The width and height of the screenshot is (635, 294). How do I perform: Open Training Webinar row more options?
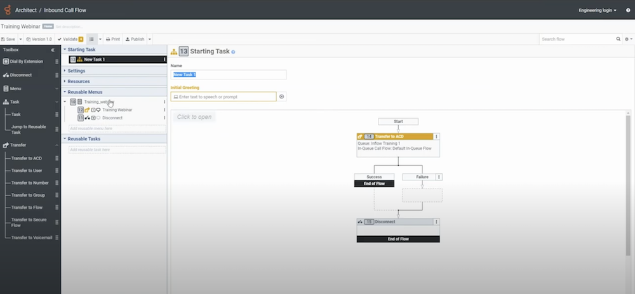point(164,110)
